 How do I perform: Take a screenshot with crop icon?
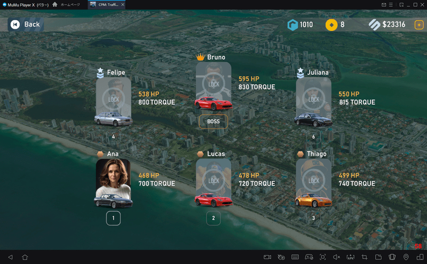(x=365, y=257)
